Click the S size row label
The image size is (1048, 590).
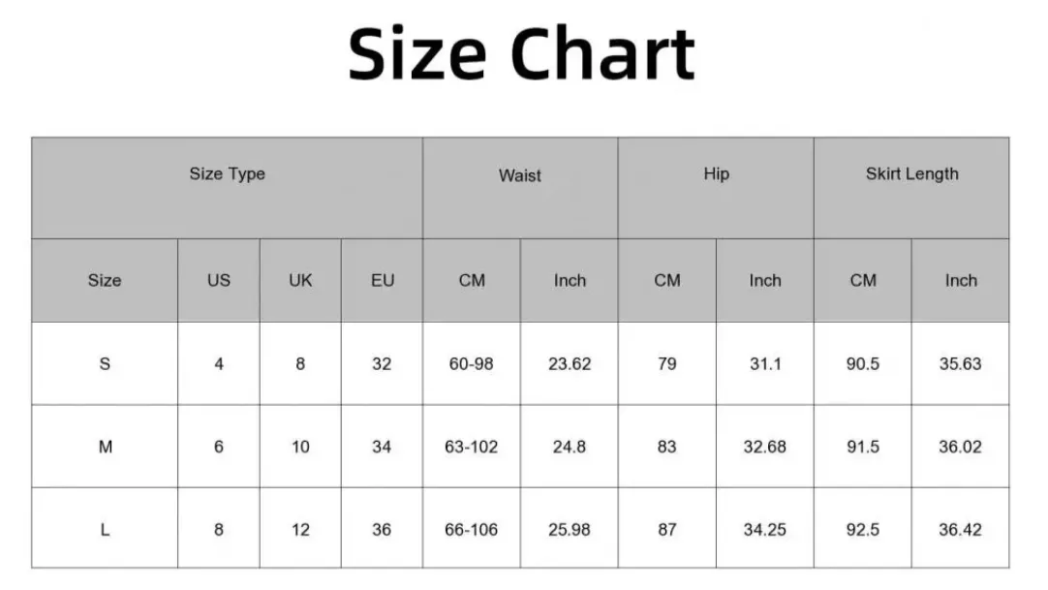point(105,363)
